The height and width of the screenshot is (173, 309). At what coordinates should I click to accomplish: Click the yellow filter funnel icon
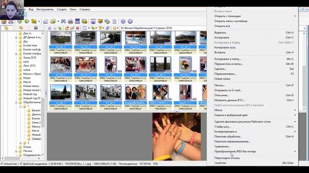point(100,28)
